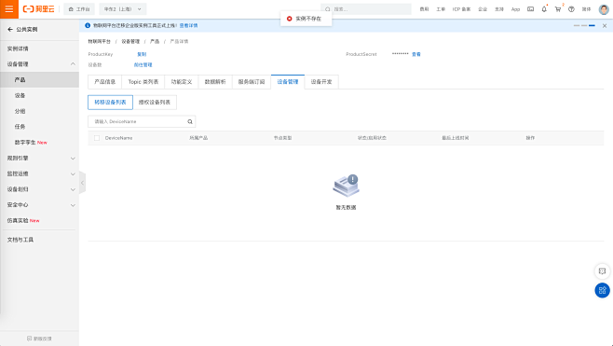
Task: Click the top search input box
Action: point(366,9)
